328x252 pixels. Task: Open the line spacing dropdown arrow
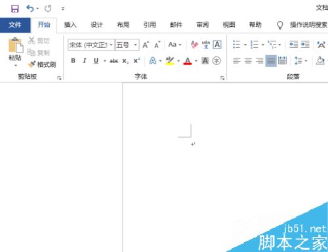point(306,61)
